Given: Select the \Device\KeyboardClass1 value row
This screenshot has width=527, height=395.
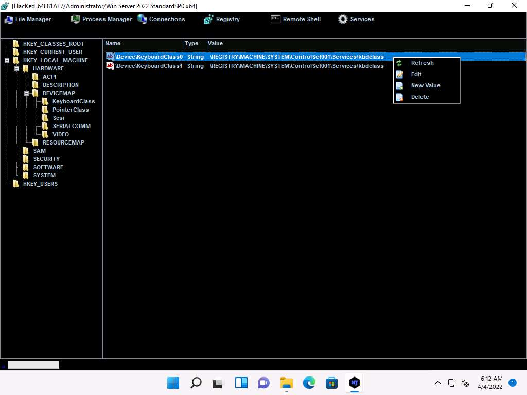Looking at the screenshot, I should click(x=149, y=66).
